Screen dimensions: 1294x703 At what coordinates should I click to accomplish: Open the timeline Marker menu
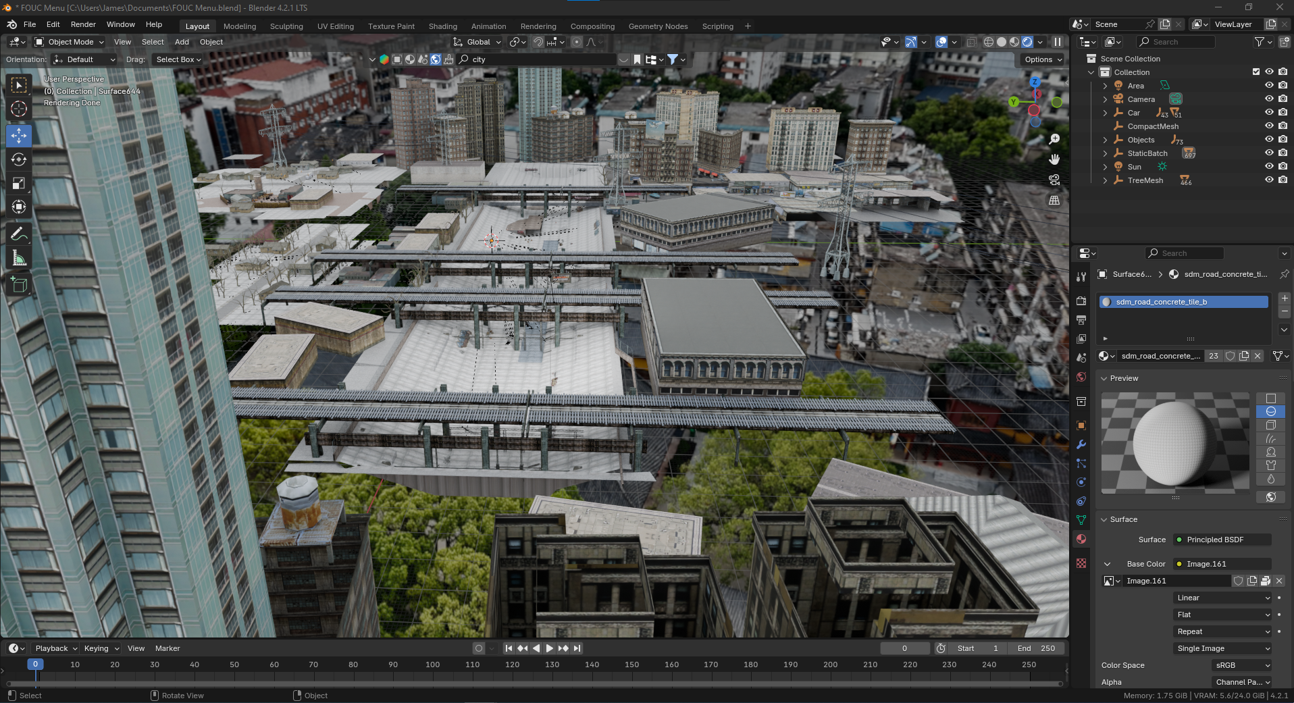(x=167, y=648)
